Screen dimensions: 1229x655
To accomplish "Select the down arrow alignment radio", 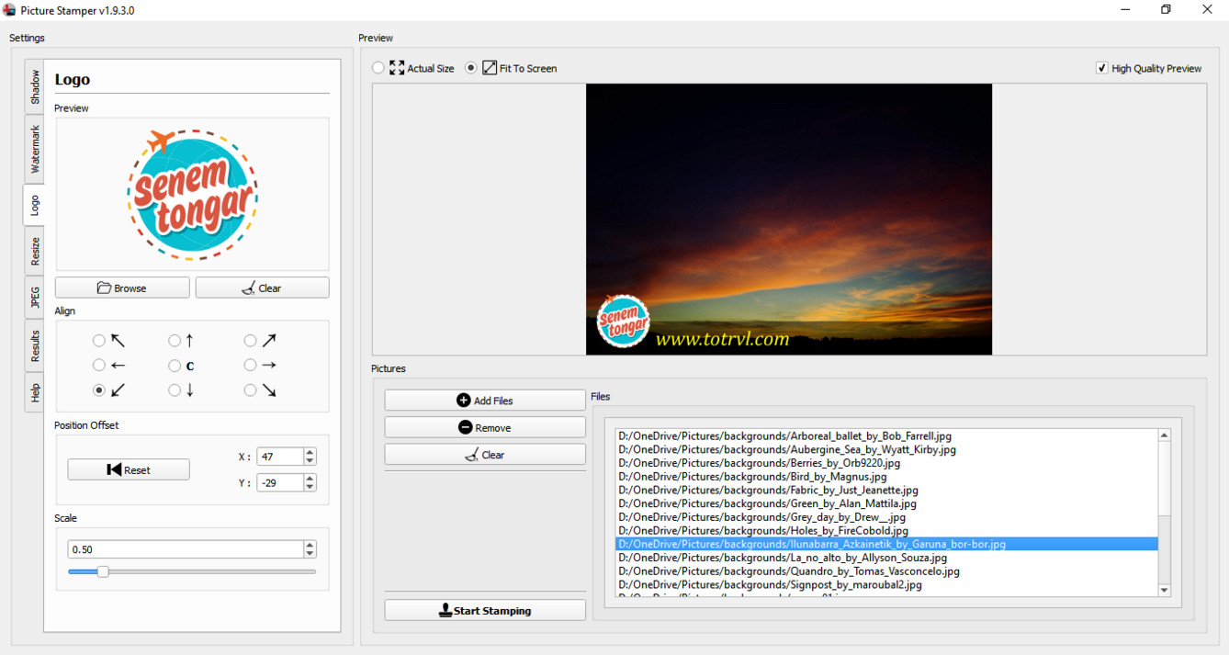I will click(175, 390).
